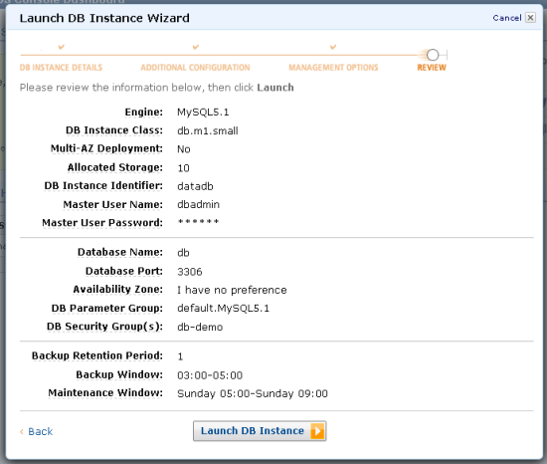This screenshot has height=464, width=547.
Task: Click the retention period value 1
Action: coord(180,356)
